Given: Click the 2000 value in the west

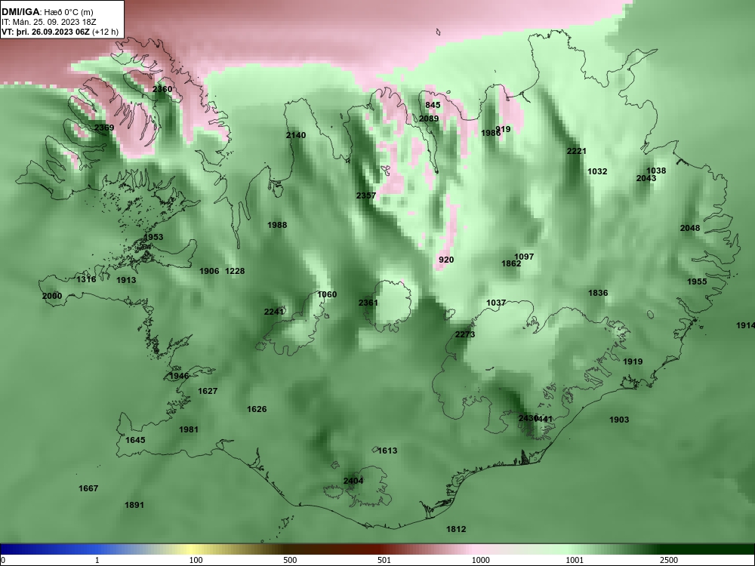Looking at the screenshot, I should tap(52, 296).
